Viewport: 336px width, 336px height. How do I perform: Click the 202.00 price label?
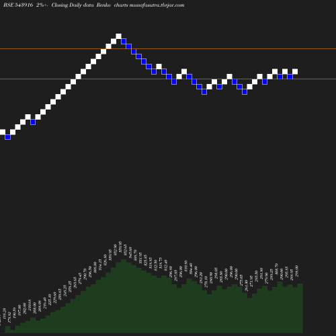(25, 308)
